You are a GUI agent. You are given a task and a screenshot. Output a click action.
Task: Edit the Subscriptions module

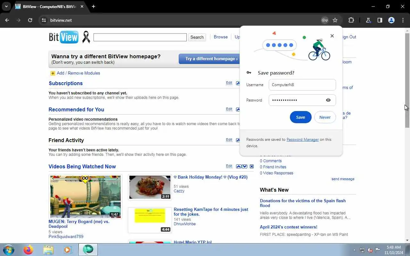pos(229,83)
